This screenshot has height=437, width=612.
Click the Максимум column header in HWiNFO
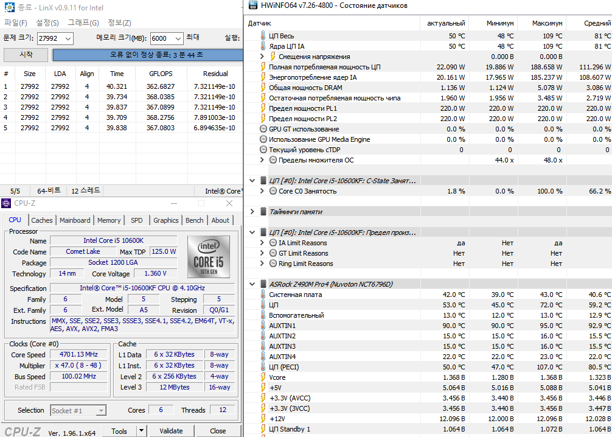pyautogui.click(x=542, y=23)
